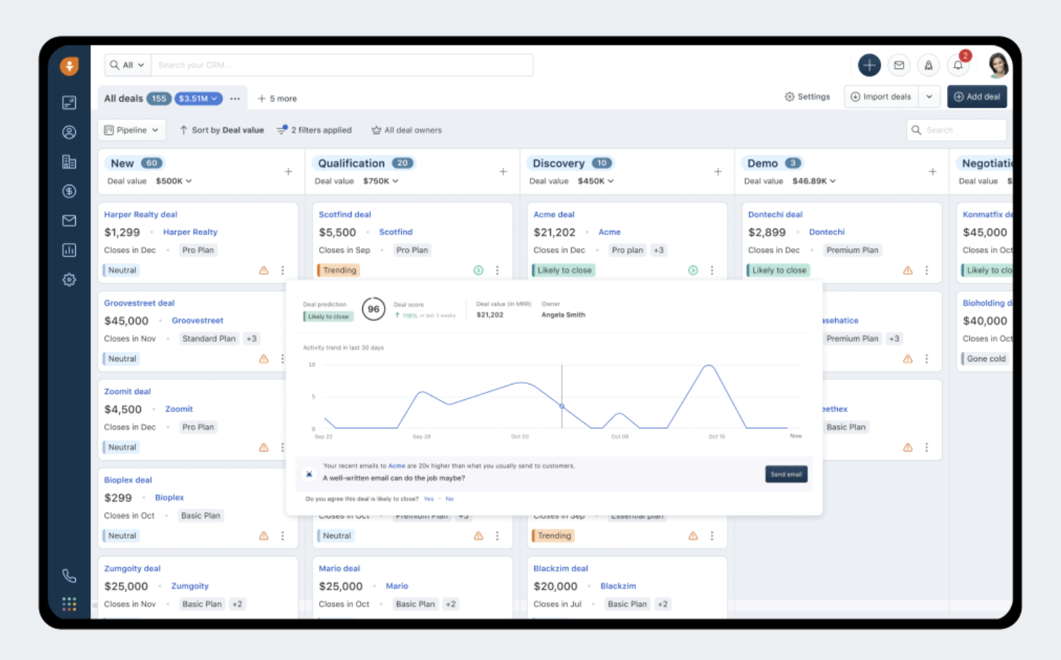Add a deal to the Demo stage
Screen dimensions: 1061x660
click(x=933, y=172)
